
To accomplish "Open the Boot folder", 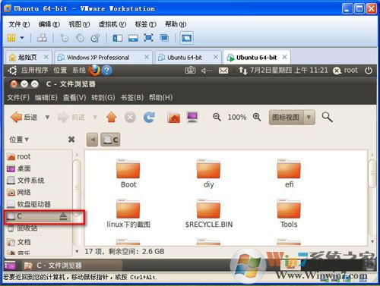I will tap(128, 174).
